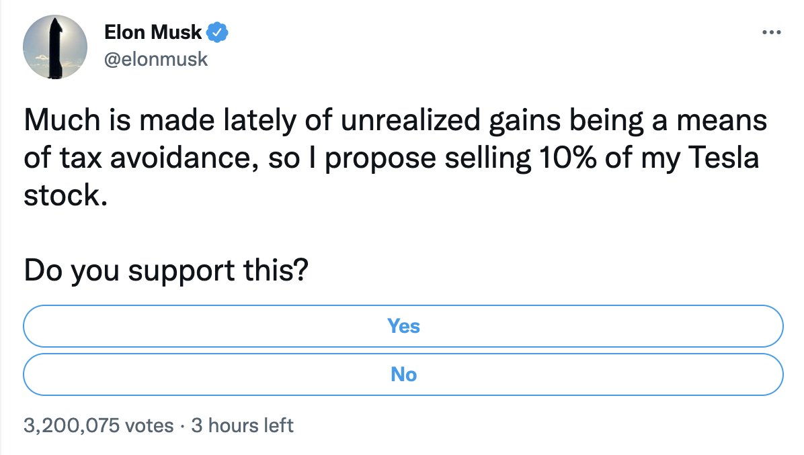Click the blue verified checkmark badge
Image resolution: width=804 pixels, height=455 pixels.
click(217, 32)
